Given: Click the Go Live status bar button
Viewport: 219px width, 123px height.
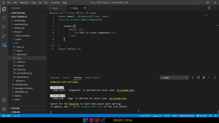Looking at the screenshot, I should 202,116.
